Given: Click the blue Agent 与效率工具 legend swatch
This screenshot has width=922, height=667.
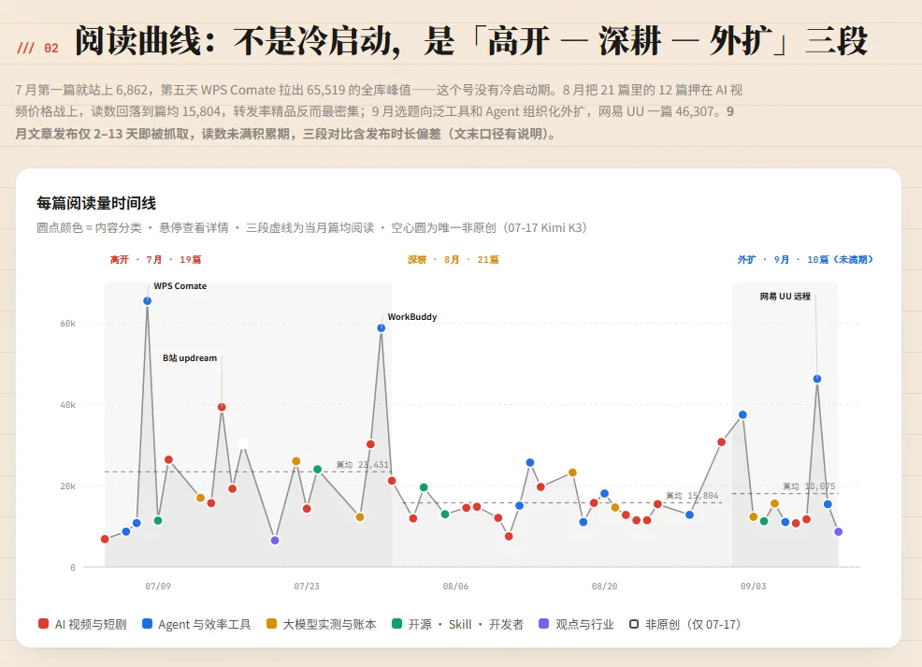Looking at the screenshot, I should click(x=147, y=623).
